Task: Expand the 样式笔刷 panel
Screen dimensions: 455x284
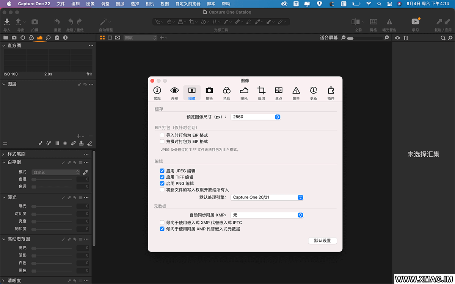Action: click(x=3, y=154)
